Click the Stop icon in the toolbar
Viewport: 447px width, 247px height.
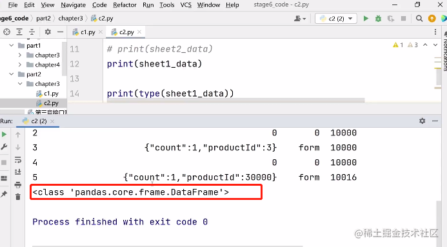(x=403, y=19)
